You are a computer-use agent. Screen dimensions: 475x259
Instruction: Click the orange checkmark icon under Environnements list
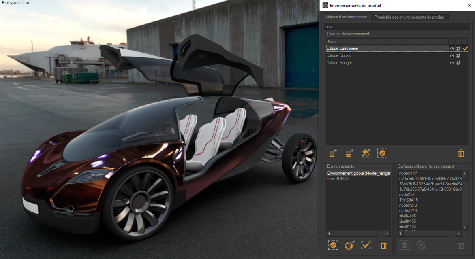pos(366,245)
